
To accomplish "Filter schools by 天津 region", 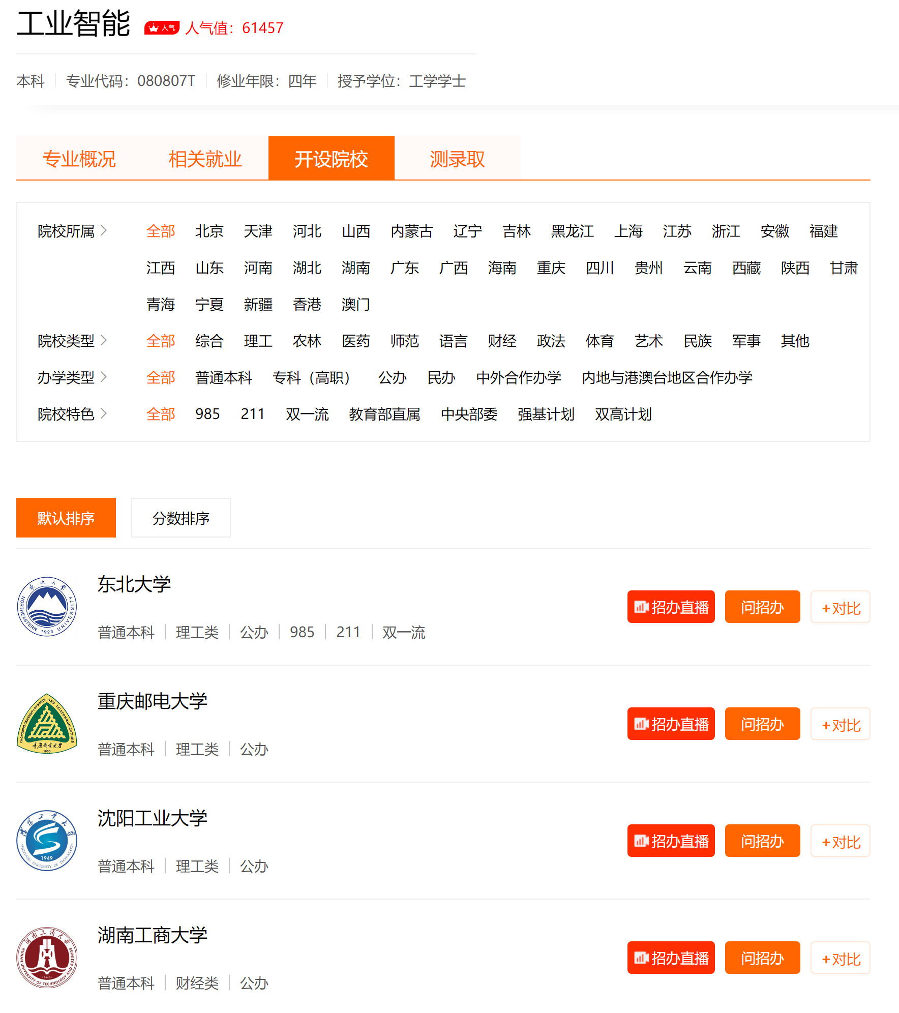I will point(258,231).
